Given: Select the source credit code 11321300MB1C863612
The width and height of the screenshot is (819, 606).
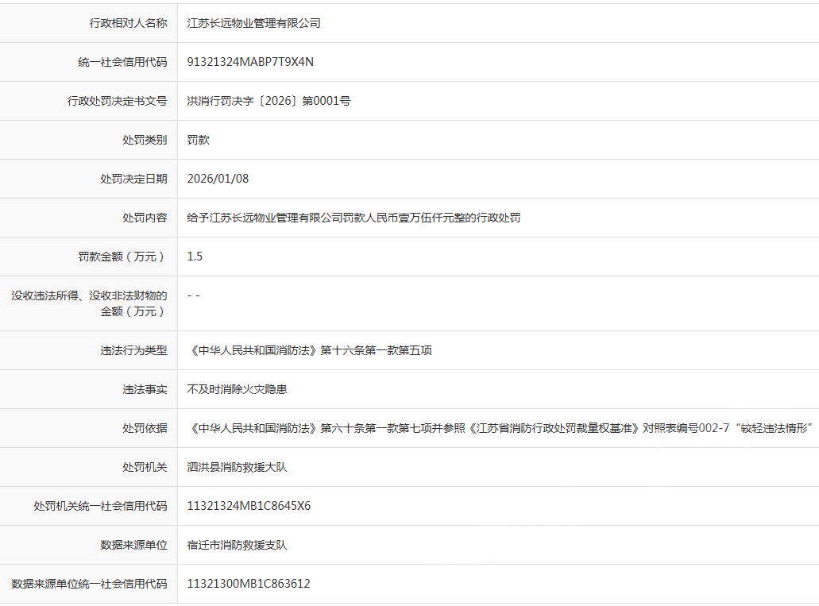Looking at the screenshot, I should pyautogui.click(x=248, y=583).
